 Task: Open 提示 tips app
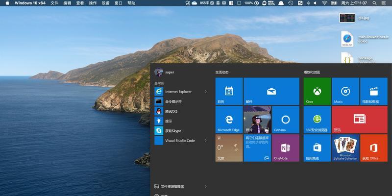tap(181, 121)
